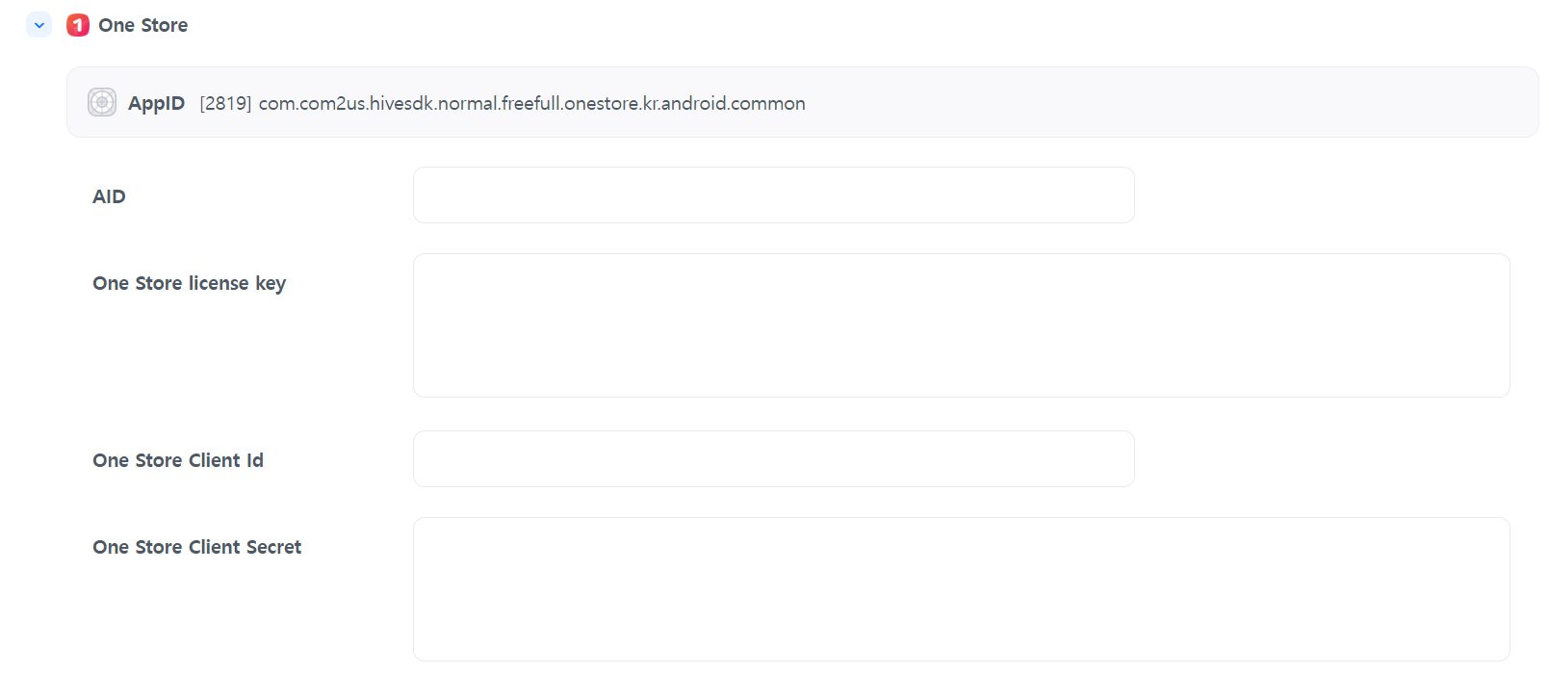This screenshot has width=1549, height=674.
Task: Click into the One Store Client Secret textarea
Action: (x=961, y=589)
